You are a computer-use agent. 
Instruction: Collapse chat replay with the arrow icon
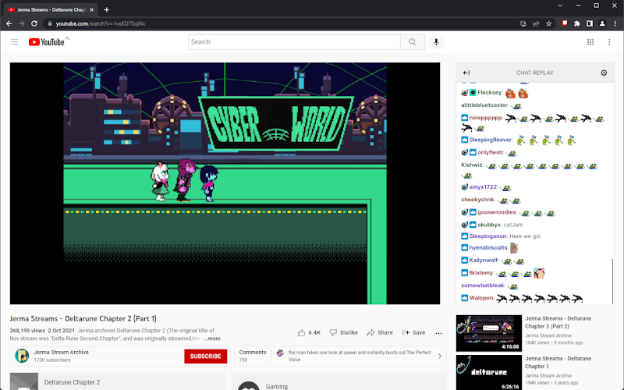tap(466, 73)
